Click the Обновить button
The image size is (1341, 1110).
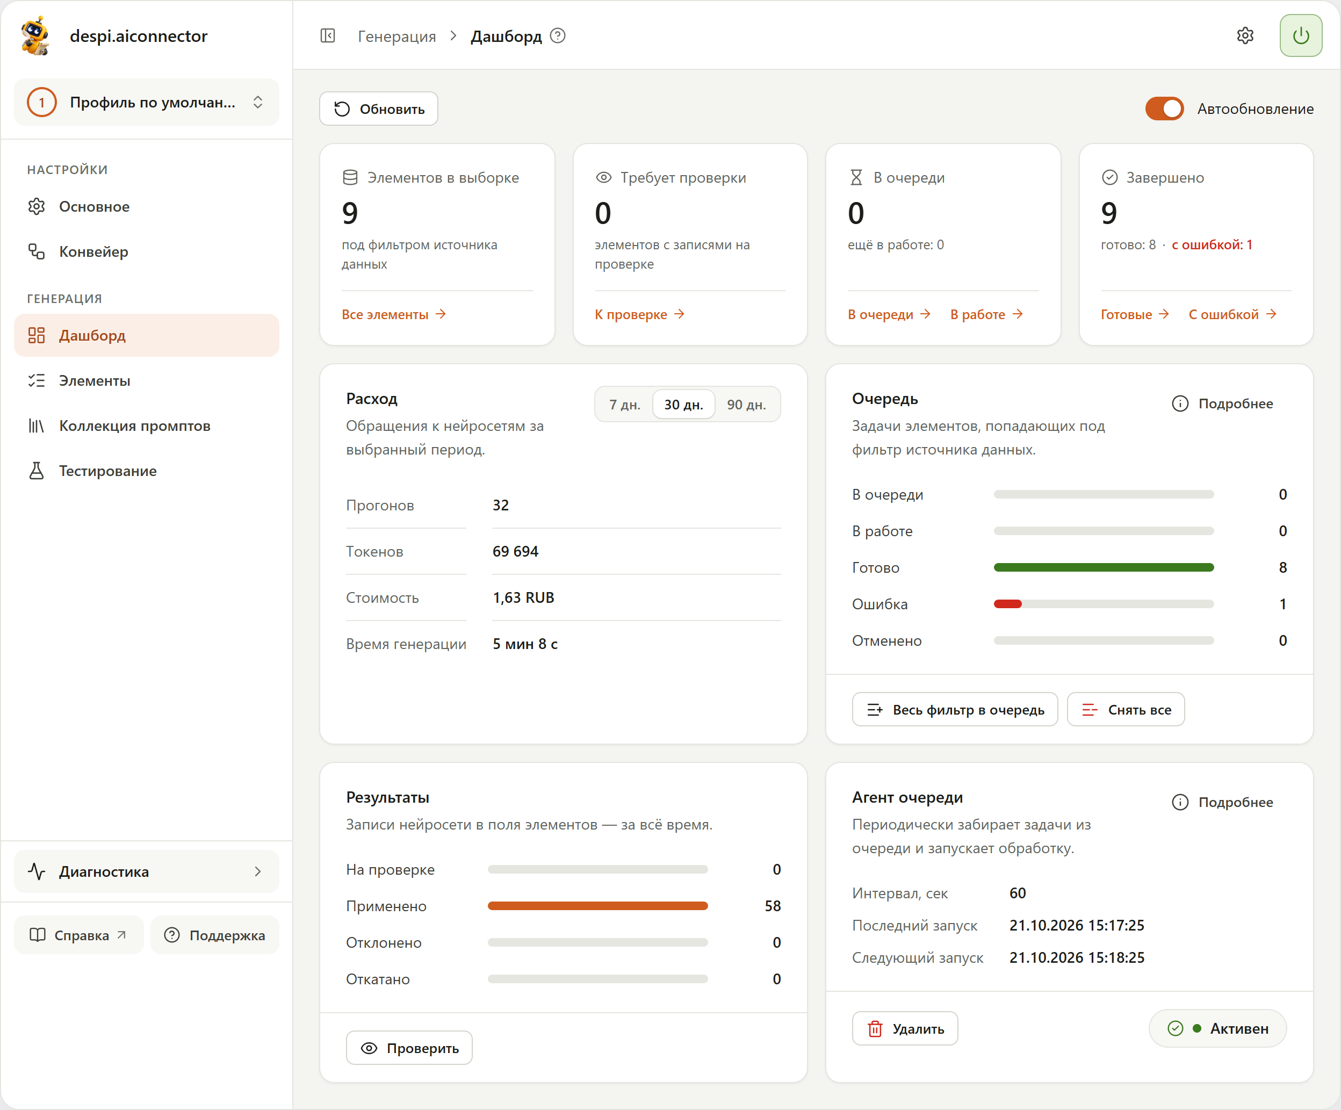379,109
